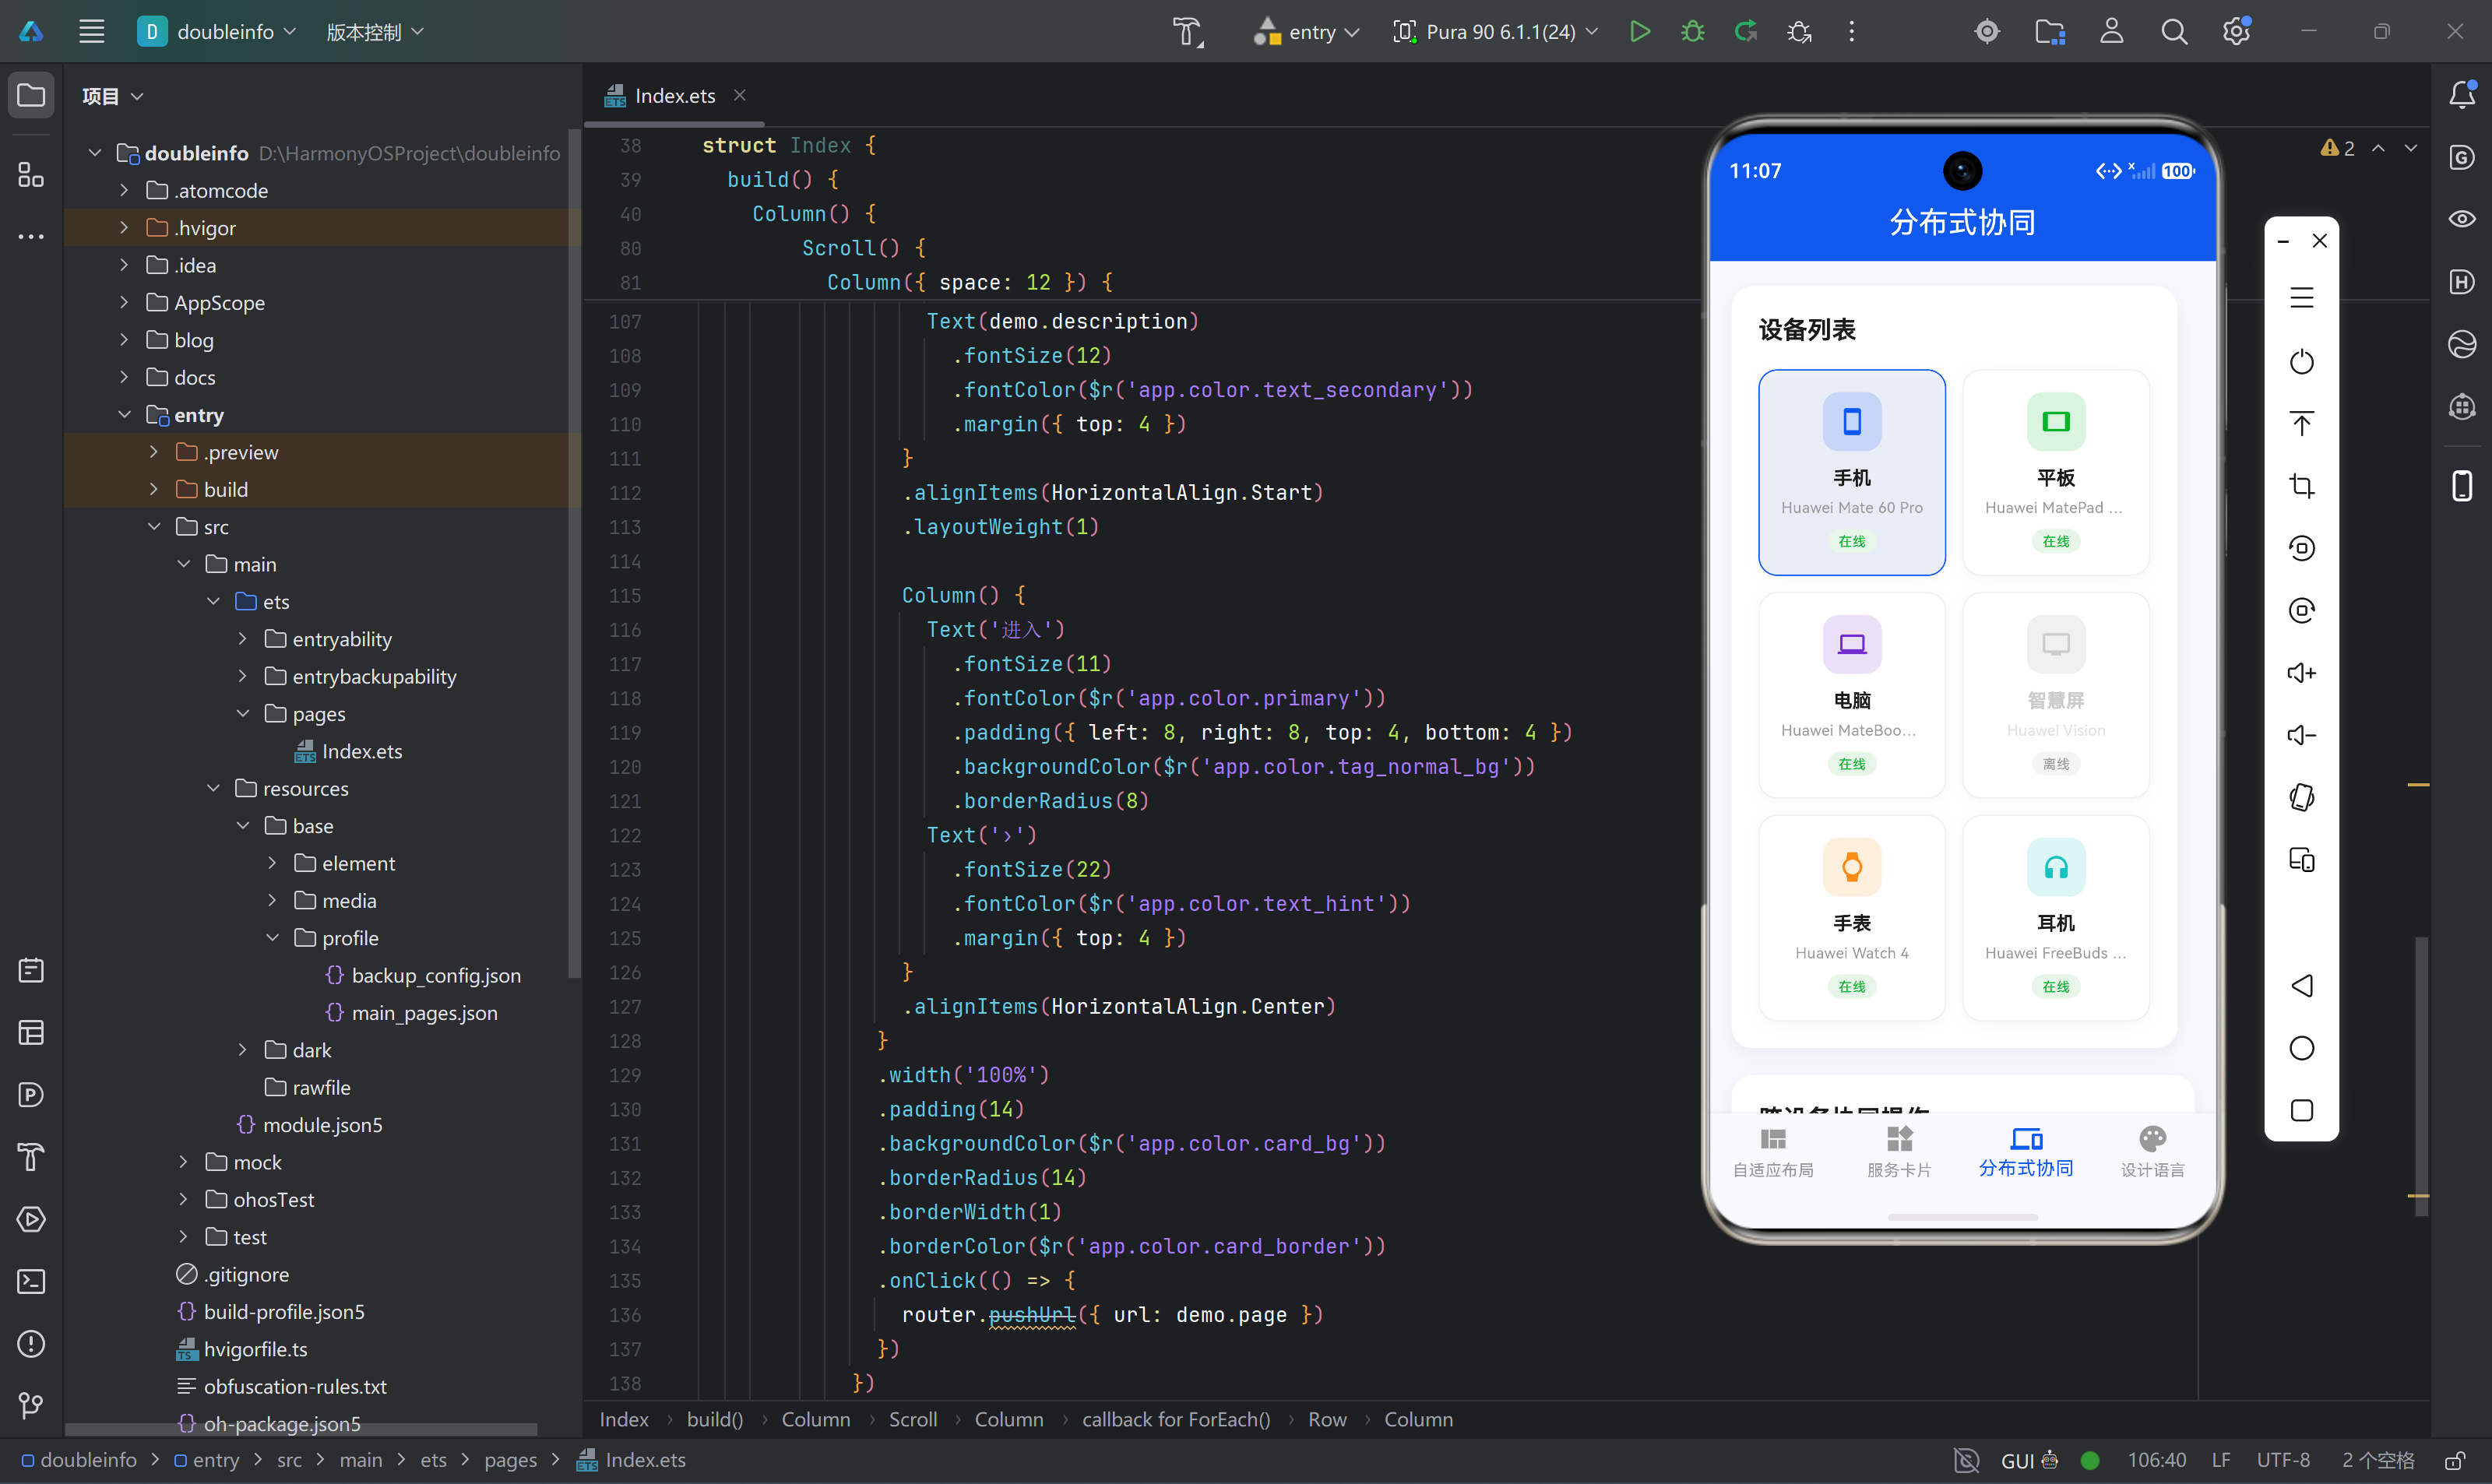Tap emulator recent apps square button
The width and height of the screenshot is (2492, 1484).
2301,1110
